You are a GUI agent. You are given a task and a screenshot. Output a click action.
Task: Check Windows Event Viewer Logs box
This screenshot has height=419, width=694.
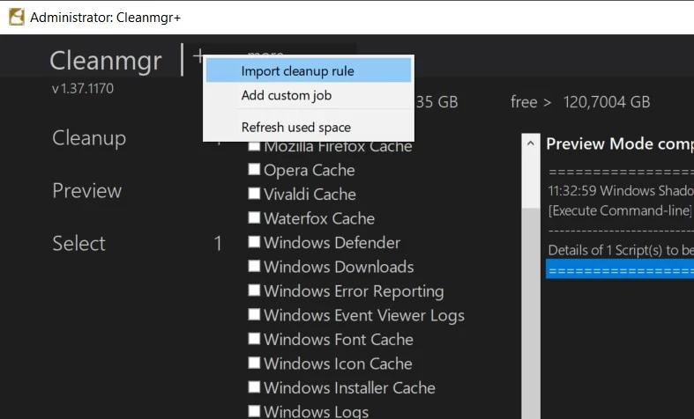(254, 315)
